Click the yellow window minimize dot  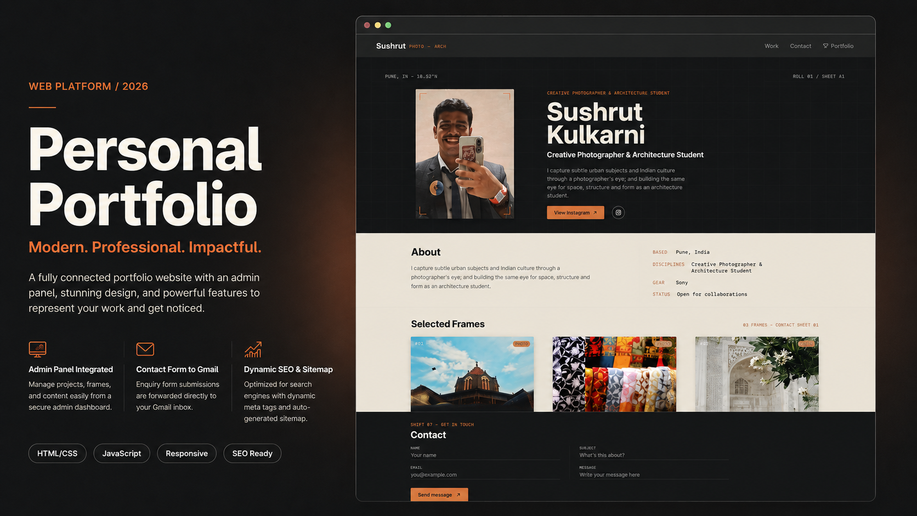[377, 25]
